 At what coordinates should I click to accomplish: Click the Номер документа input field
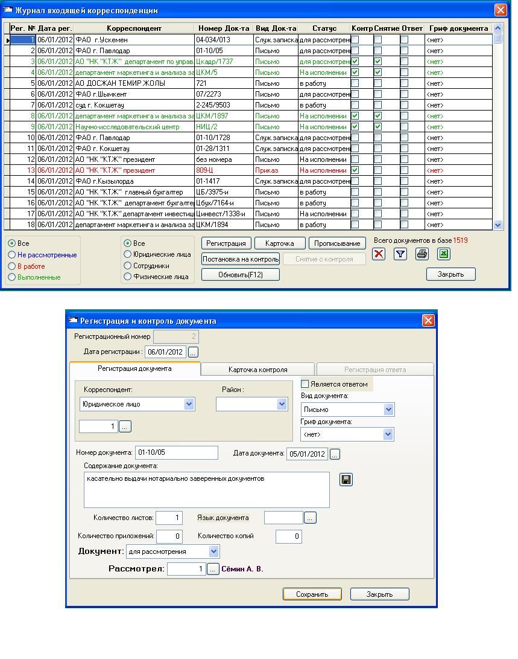tap(177, 452)
